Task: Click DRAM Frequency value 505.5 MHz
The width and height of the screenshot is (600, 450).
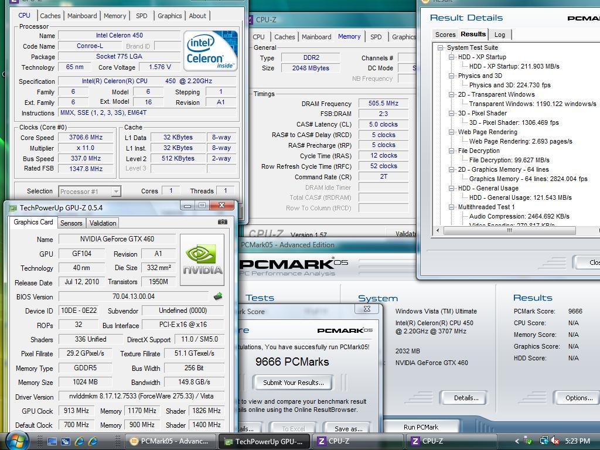Action: click(x=383, y=103)
